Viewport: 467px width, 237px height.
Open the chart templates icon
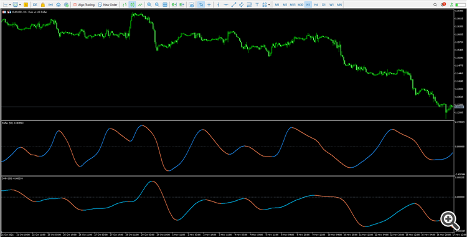[x=15, y=5]
